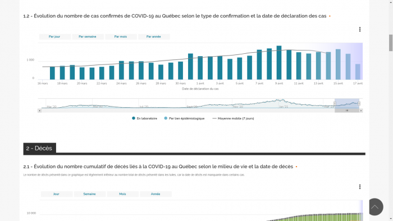This screenshot has width=393, height=221.
Task: Choose Mois grouping for deaths chart
Action: tap(122, 194)
